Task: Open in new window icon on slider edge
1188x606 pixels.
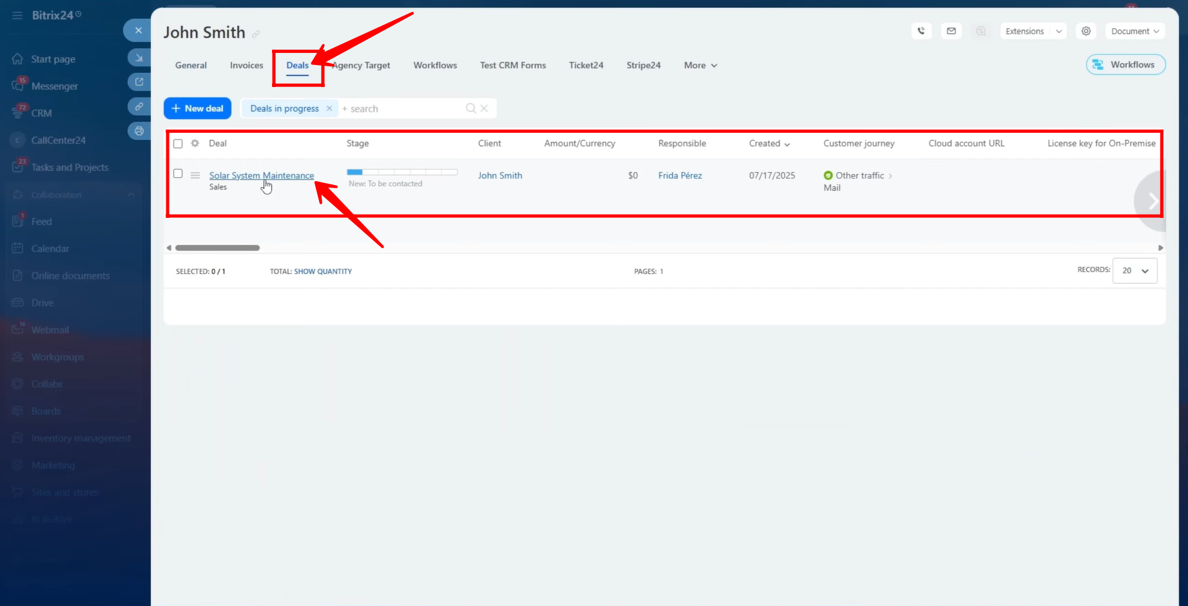Action: (x=139, y=82)
